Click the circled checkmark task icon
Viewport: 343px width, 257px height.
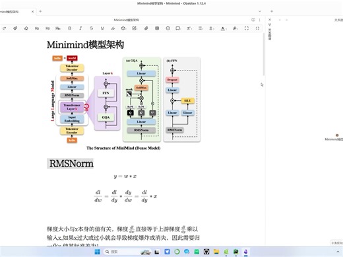pos(168,28)
